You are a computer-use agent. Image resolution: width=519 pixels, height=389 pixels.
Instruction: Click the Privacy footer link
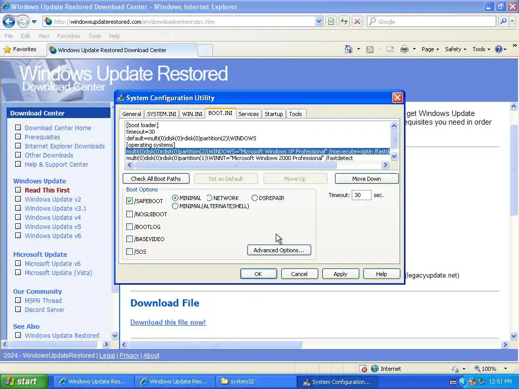pyautogui.click(x=129, y=356)
